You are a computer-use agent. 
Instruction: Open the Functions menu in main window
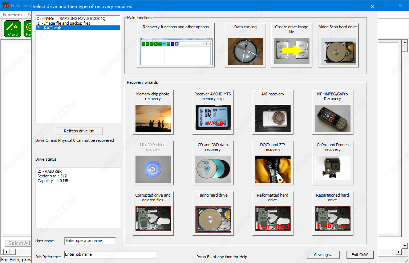click(x=12, y=15)
